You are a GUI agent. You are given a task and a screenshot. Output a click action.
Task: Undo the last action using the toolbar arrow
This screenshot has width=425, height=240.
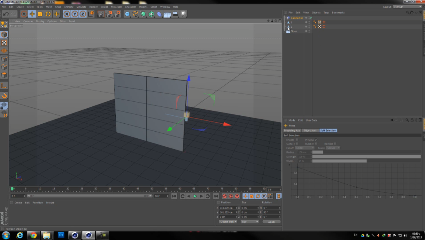6,14
